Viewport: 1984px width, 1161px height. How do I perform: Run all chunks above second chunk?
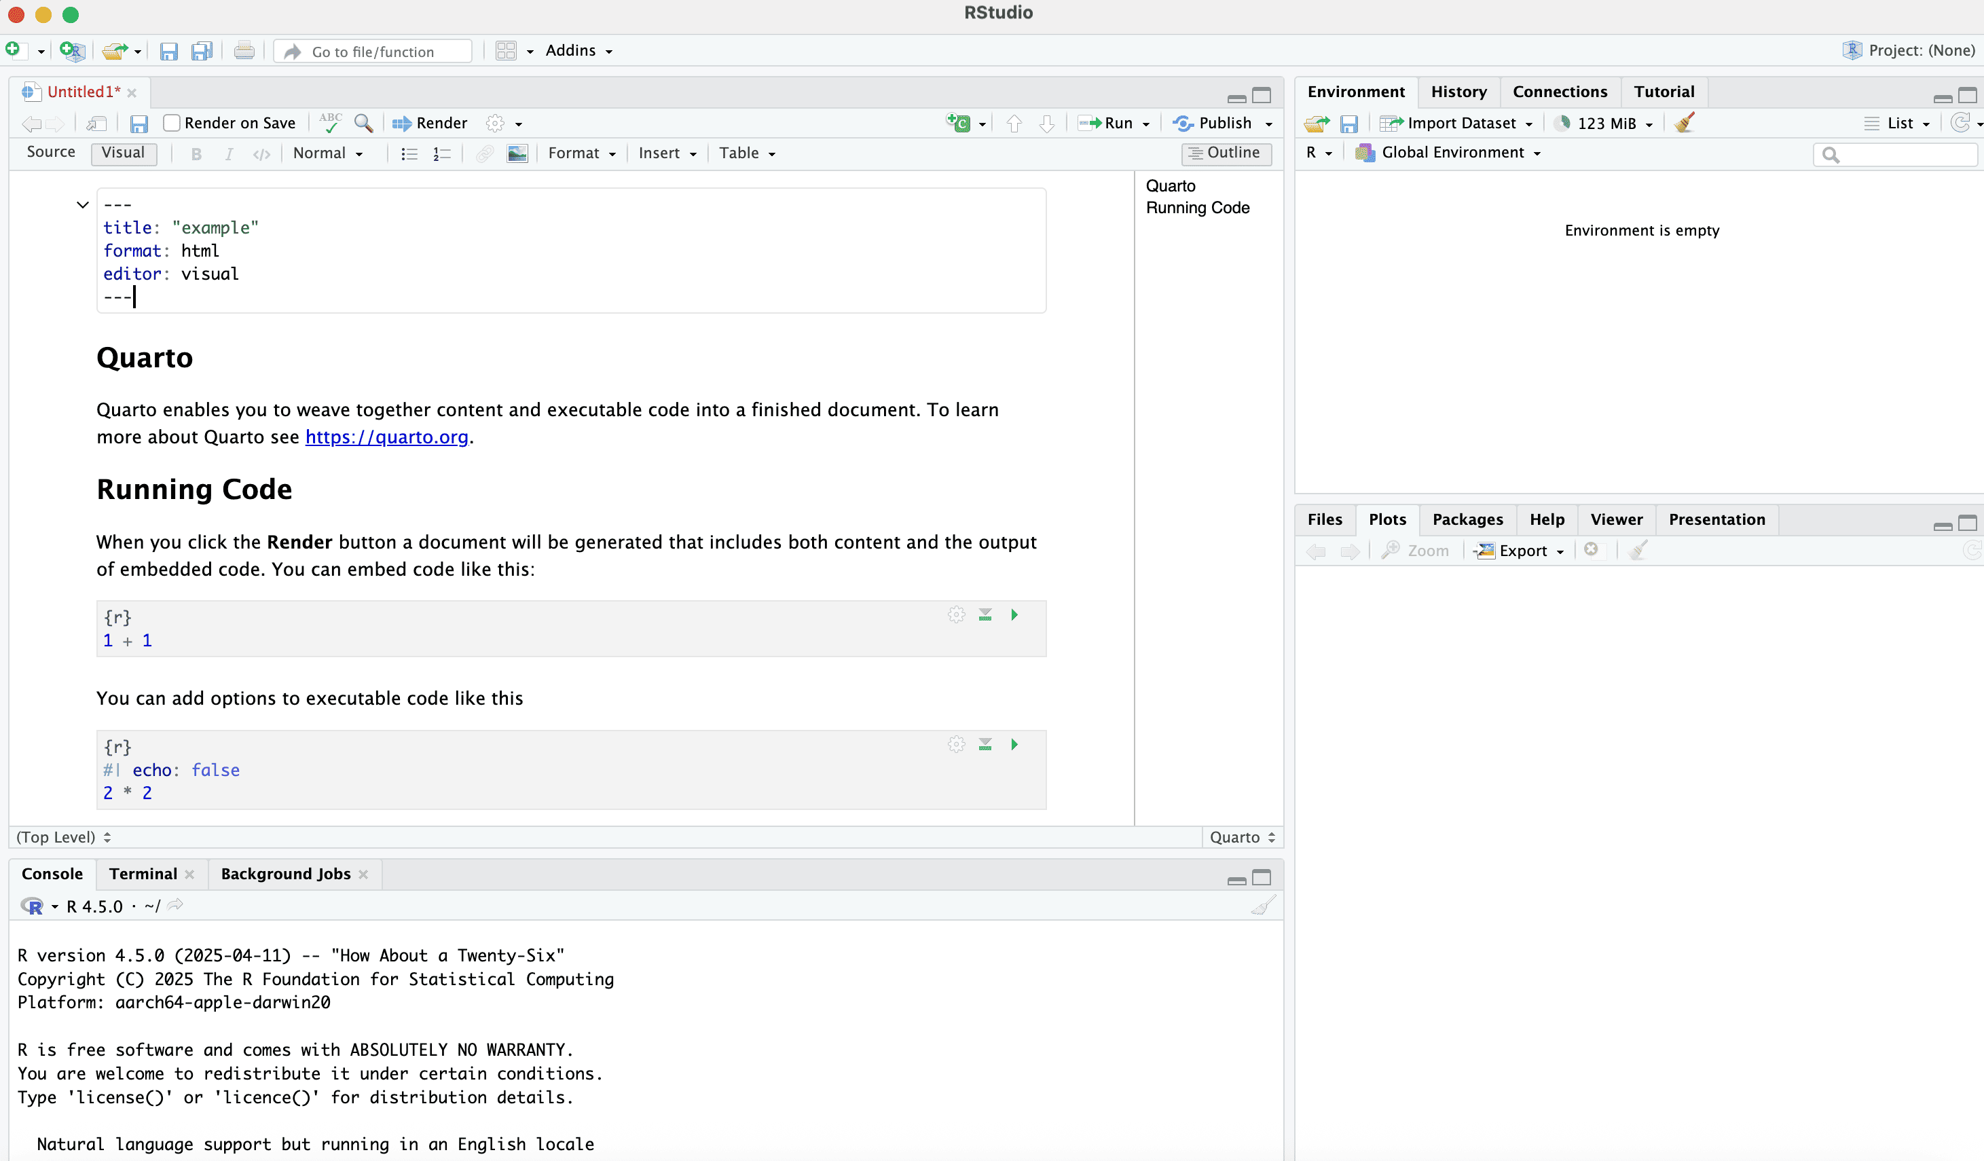[985, 745]
